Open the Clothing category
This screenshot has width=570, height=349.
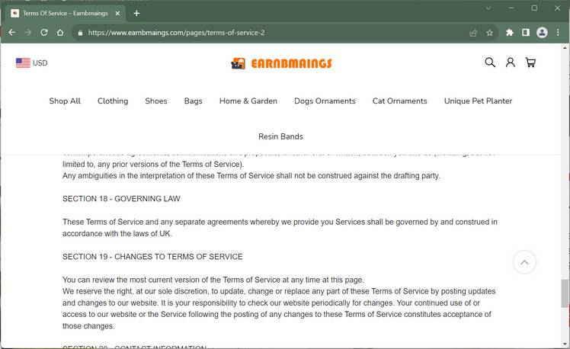coord(113,101)
